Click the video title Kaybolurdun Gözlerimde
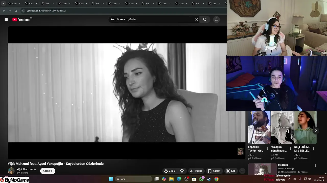 56,164
